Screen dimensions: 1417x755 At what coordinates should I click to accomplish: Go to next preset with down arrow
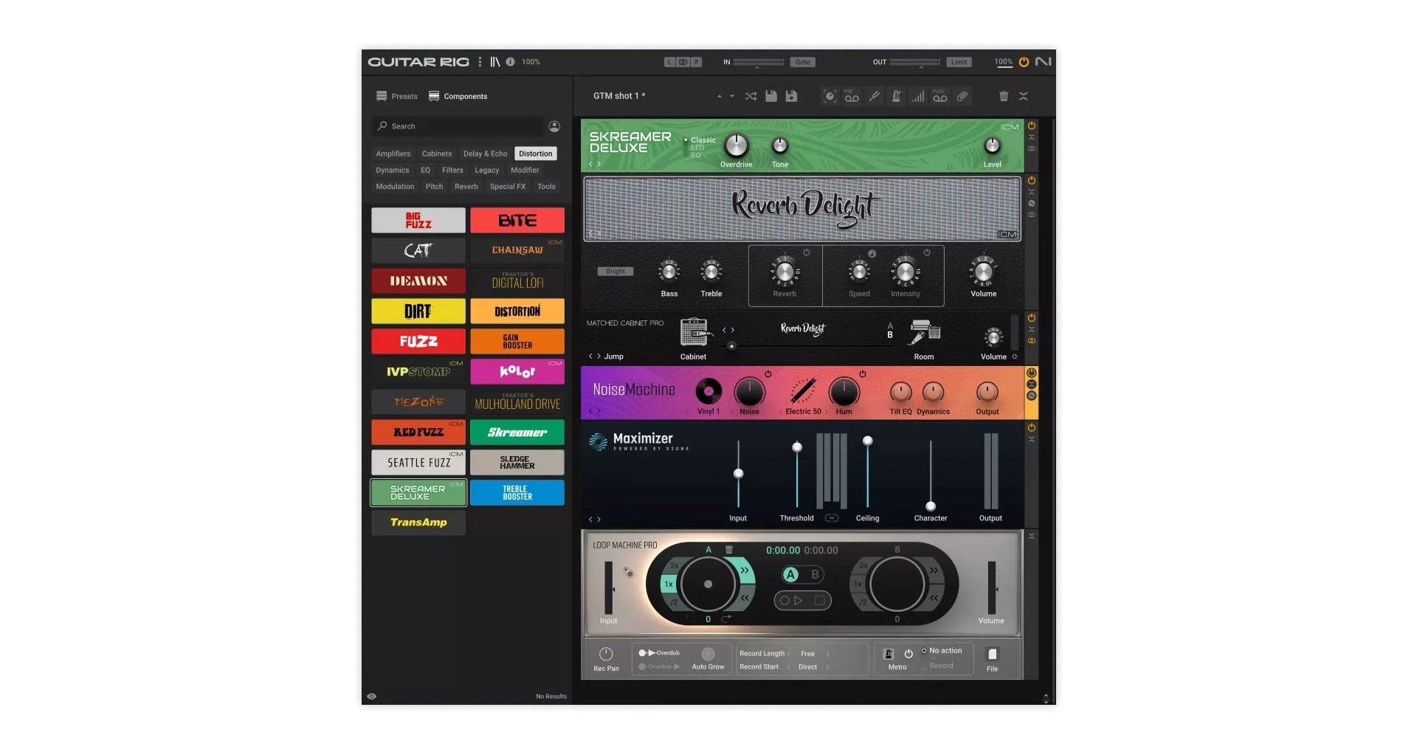point(732,96)
